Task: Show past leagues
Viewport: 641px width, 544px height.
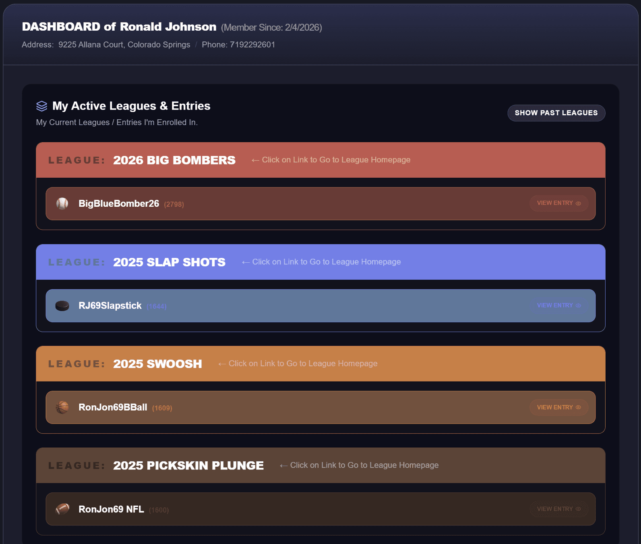Action: point(556,113)
